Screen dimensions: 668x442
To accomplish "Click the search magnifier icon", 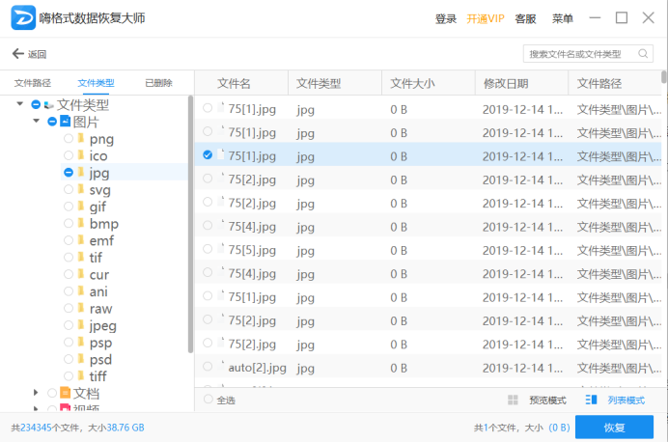I will [x=643, y=54].
